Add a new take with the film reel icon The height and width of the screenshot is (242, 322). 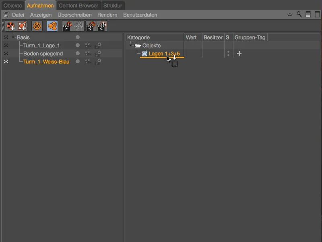[11, 26]
